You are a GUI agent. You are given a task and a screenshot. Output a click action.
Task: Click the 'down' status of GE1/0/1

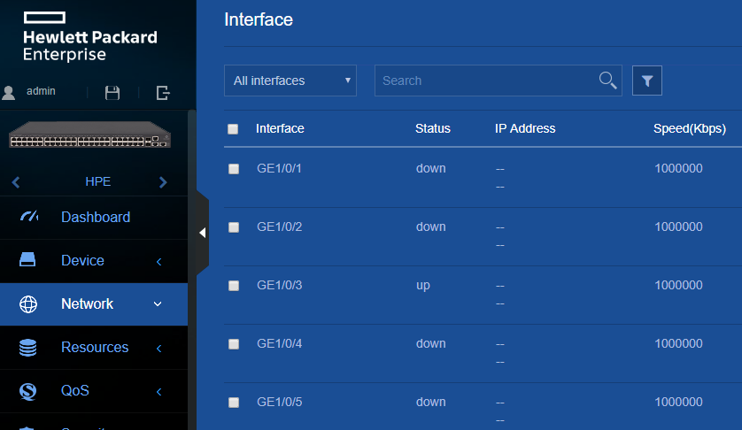tap(430, 168)
